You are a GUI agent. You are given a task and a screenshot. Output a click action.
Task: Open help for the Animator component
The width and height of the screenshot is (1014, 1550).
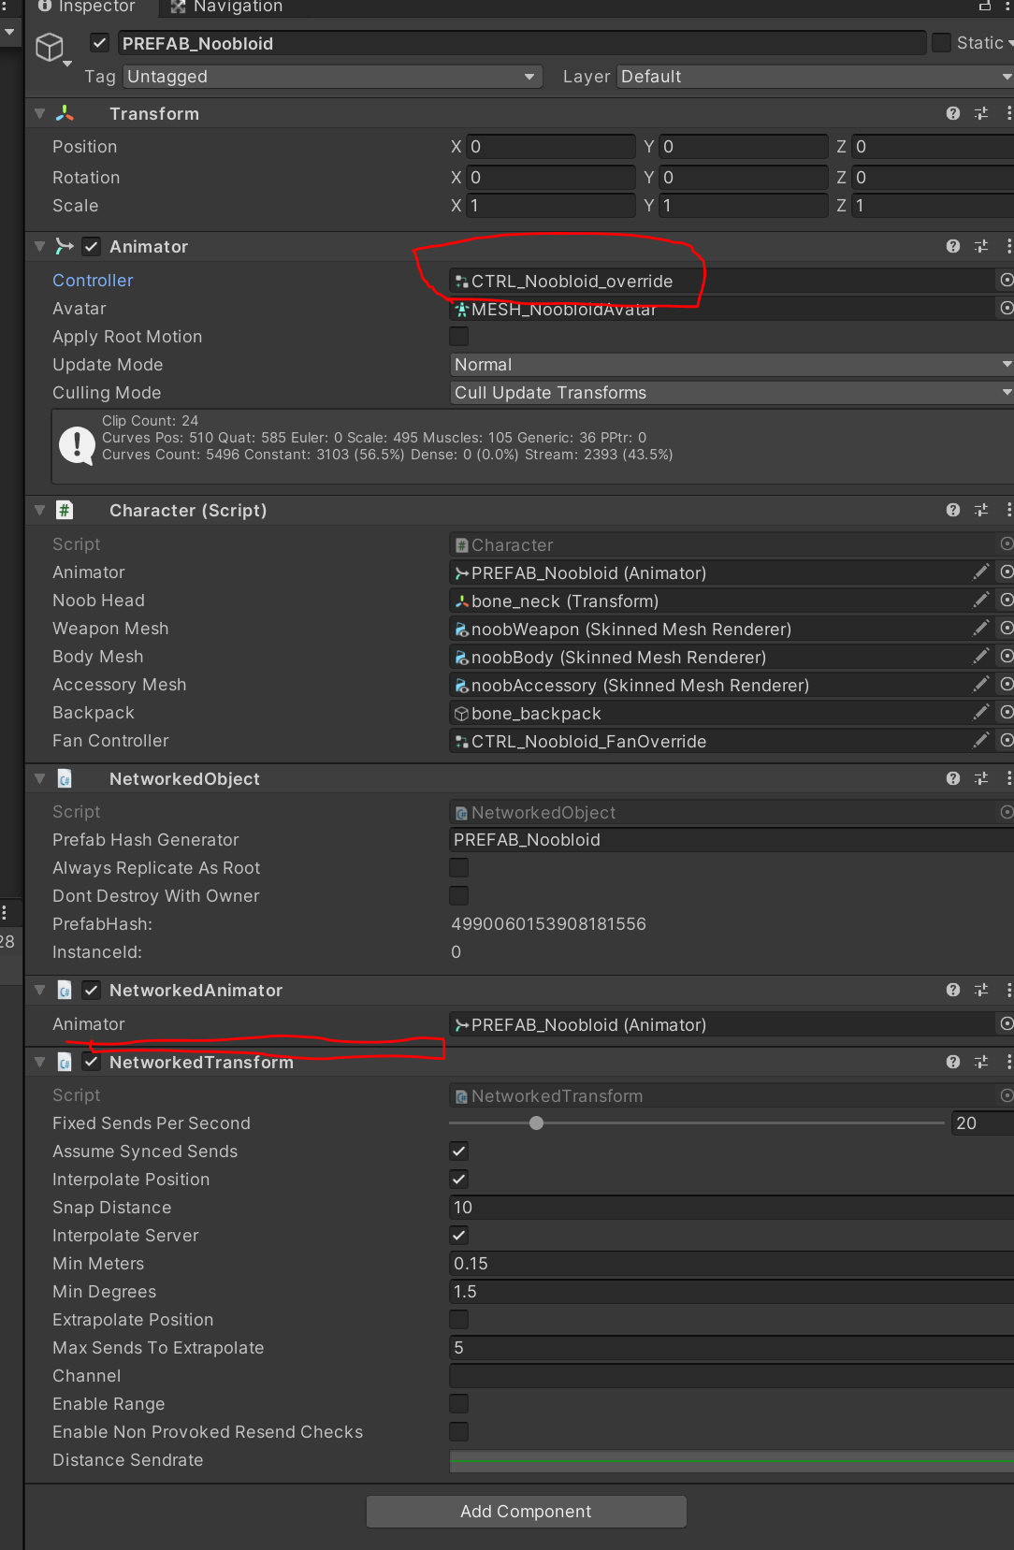(x=953, y=246)
